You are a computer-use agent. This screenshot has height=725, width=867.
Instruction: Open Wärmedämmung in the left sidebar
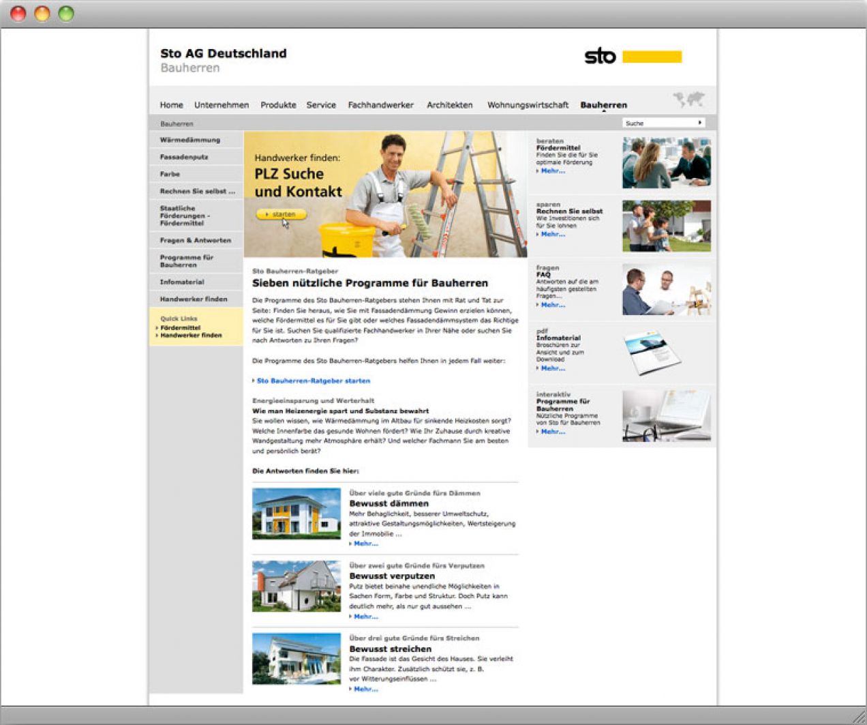coord(190,140)
